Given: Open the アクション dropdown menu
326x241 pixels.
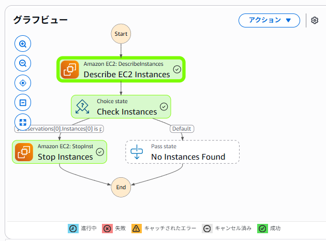Looking at the screenshot, I should pos(269,20).
